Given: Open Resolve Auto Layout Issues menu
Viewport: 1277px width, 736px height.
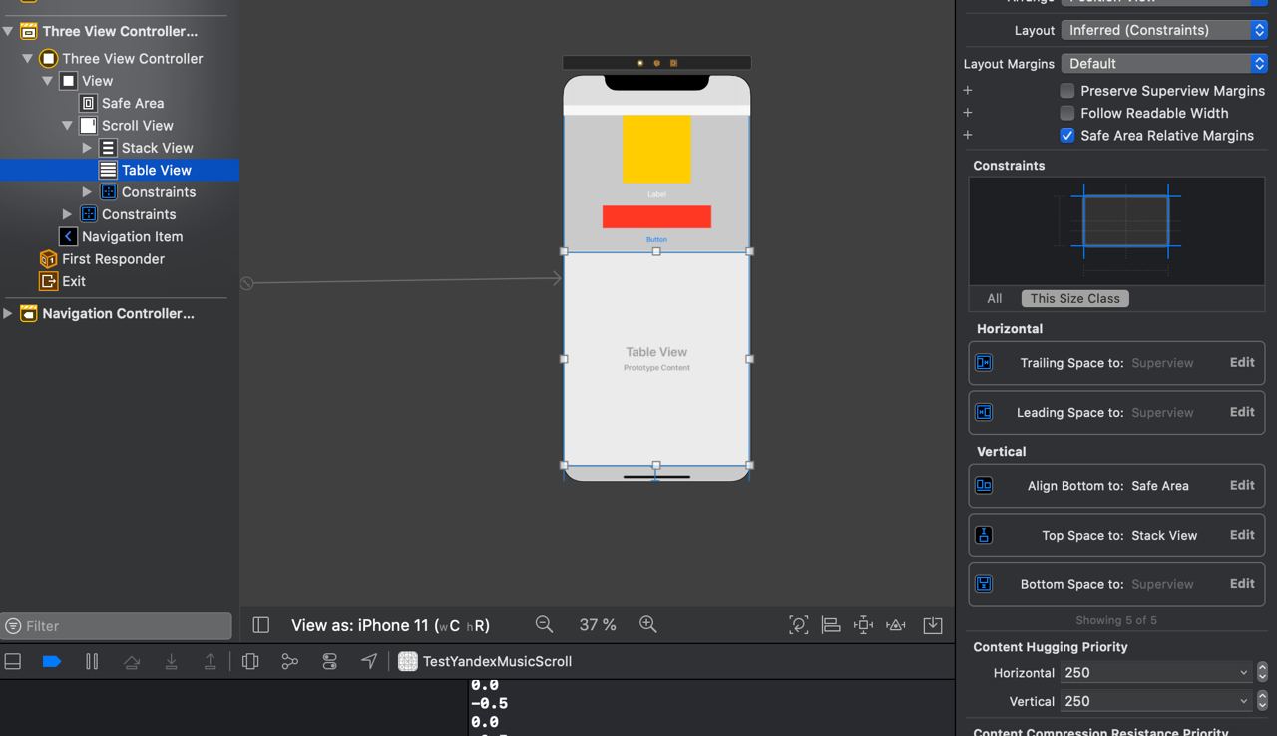Looking at the screenshot, I should 896,625.
